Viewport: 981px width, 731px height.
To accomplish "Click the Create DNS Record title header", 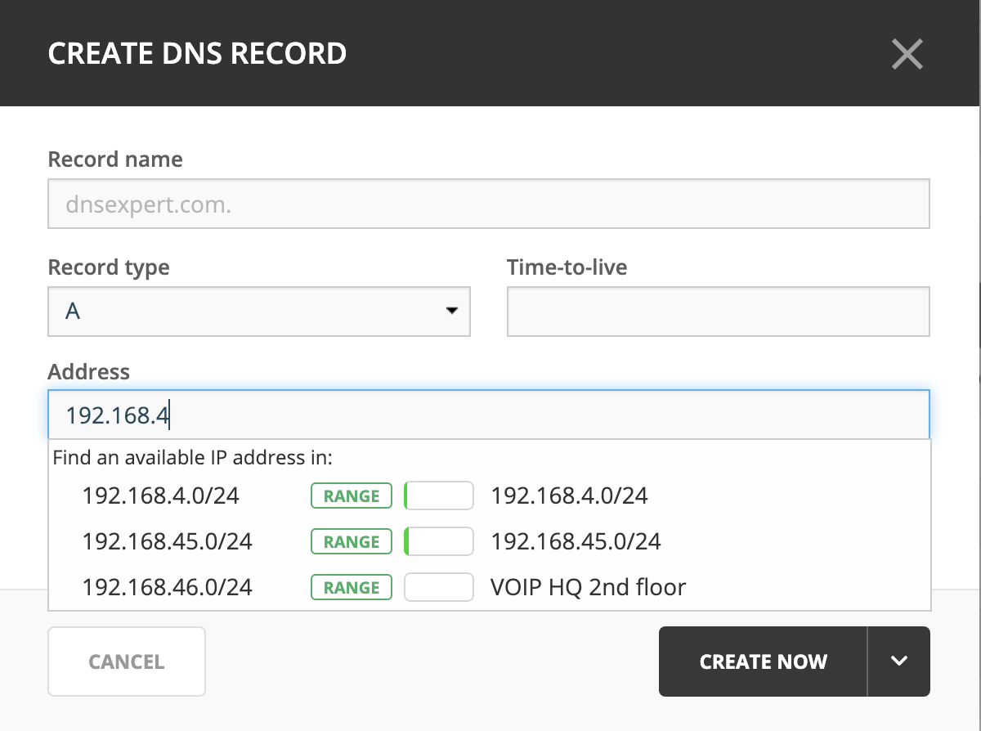I will click(x=197, y=54).
